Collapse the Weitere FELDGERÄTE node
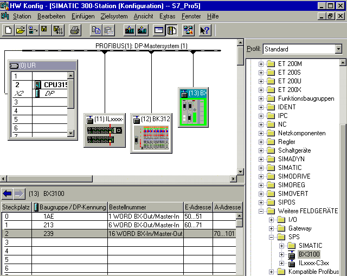The height and width of the screenshot is (276, 347). tap(261, 211)
